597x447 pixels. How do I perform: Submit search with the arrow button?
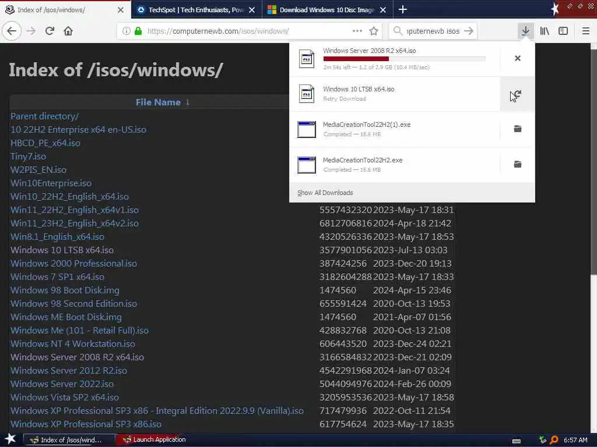469,31
